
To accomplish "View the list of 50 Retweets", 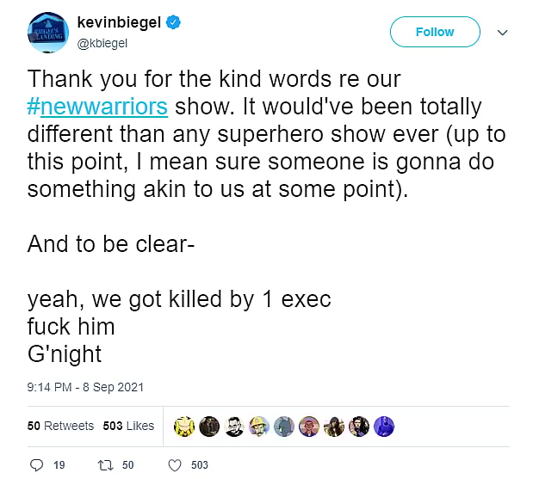I will (60, 426).
